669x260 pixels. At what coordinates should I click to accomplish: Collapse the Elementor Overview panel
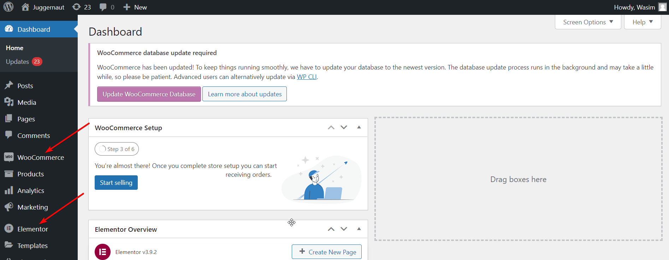tap(359, 229)
